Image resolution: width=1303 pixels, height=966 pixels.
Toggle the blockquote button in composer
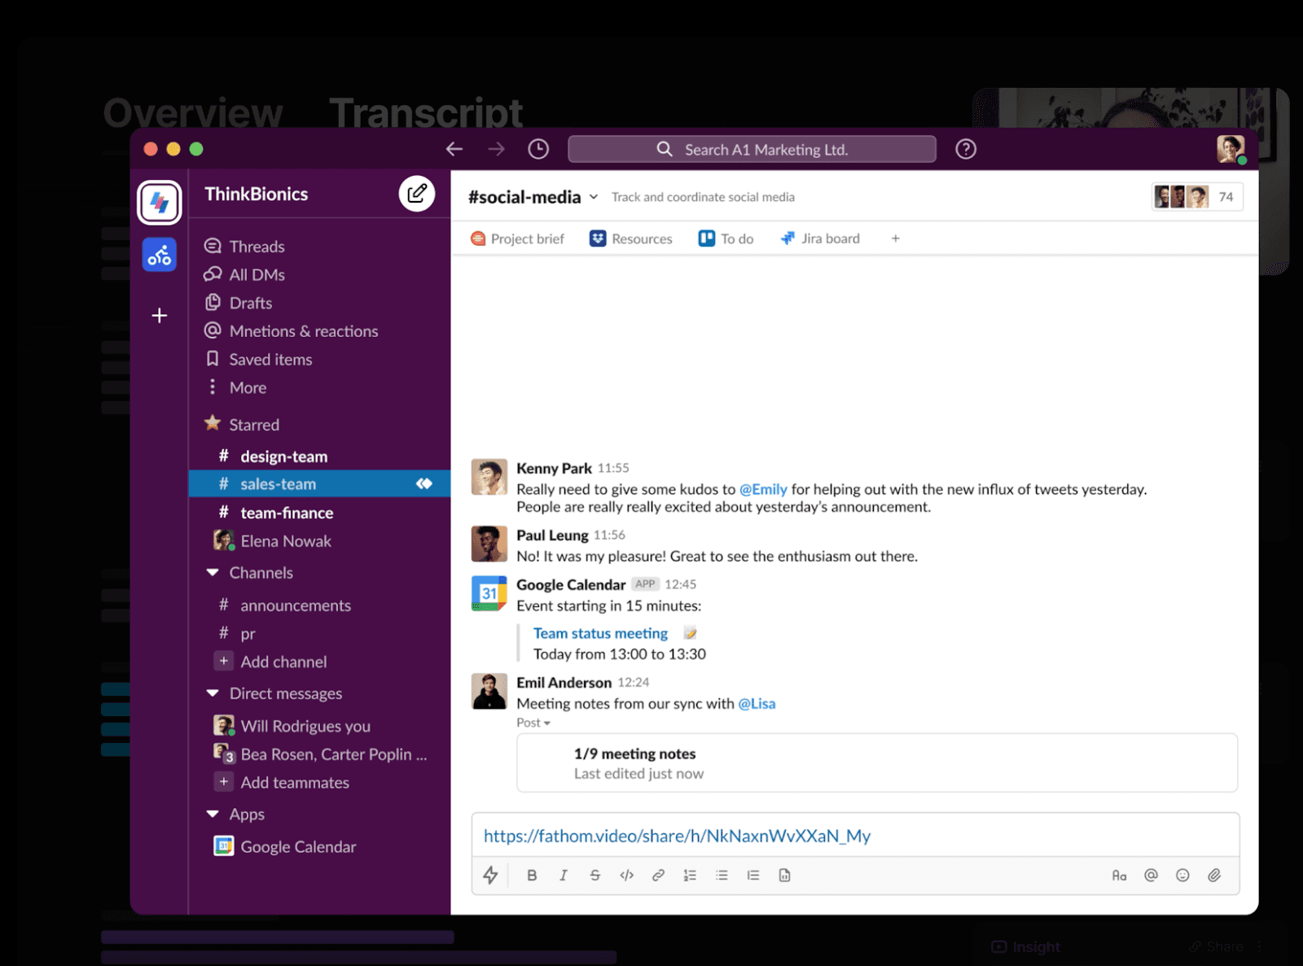pyautogui.click(x=753, y=876)
